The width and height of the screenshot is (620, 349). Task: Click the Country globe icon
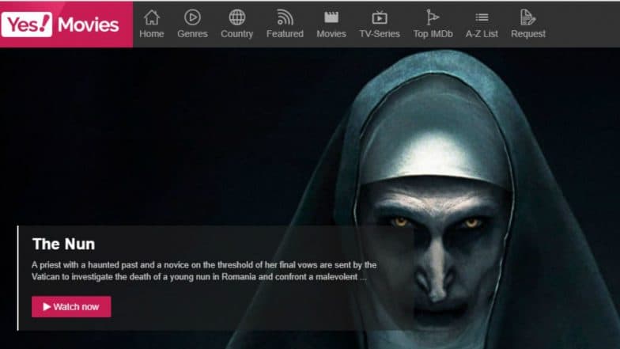click(x=237, y=17)
